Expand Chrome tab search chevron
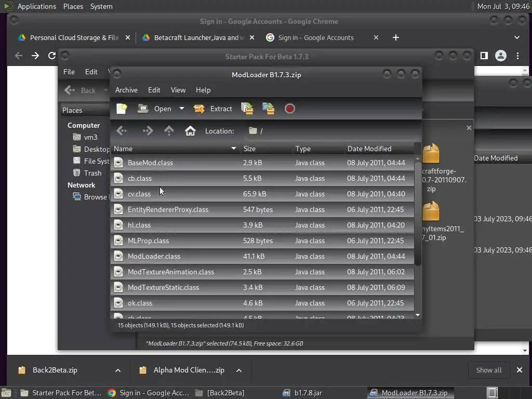 click(x=516, y=37)
